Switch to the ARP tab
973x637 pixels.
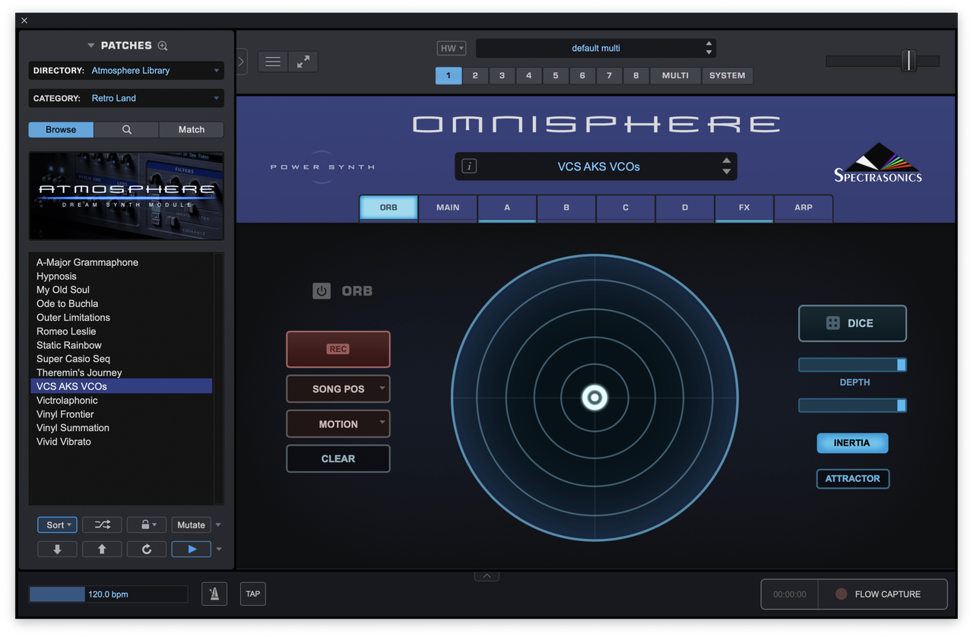pos(803,208)
